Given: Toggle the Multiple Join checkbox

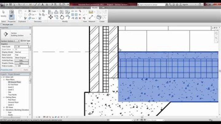Looking at the screenshot, I should (2, 25).
